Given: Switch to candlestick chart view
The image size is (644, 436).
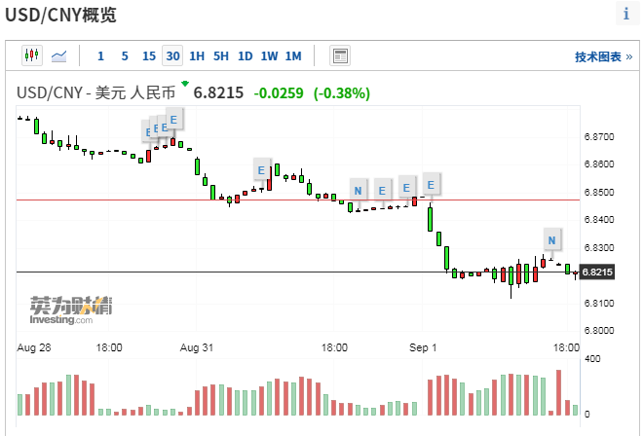Looking at the screenshot, I should (x=32, y=55).
